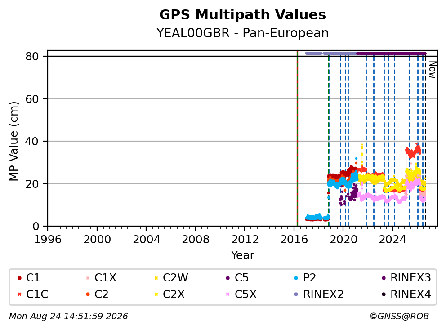Screen dimensions: 446x330
Task: Click the RINEX4 legend entry
Action: [406, 294]
